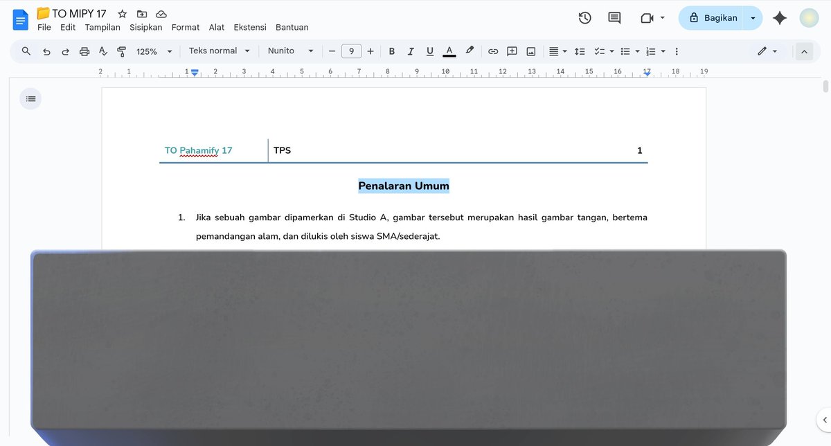Screen dimensions: 831x446
Task: Show the document outline button
Action: click(30, 99)
